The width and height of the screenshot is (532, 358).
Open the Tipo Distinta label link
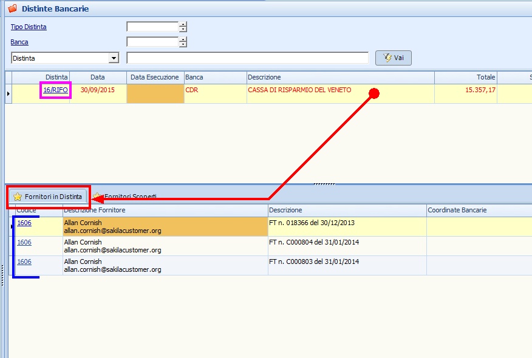[29, 27]
